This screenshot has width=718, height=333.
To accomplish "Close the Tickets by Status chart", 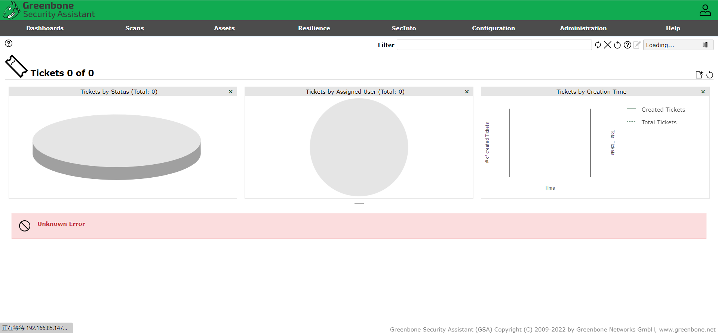I will [x=231, y=91].
